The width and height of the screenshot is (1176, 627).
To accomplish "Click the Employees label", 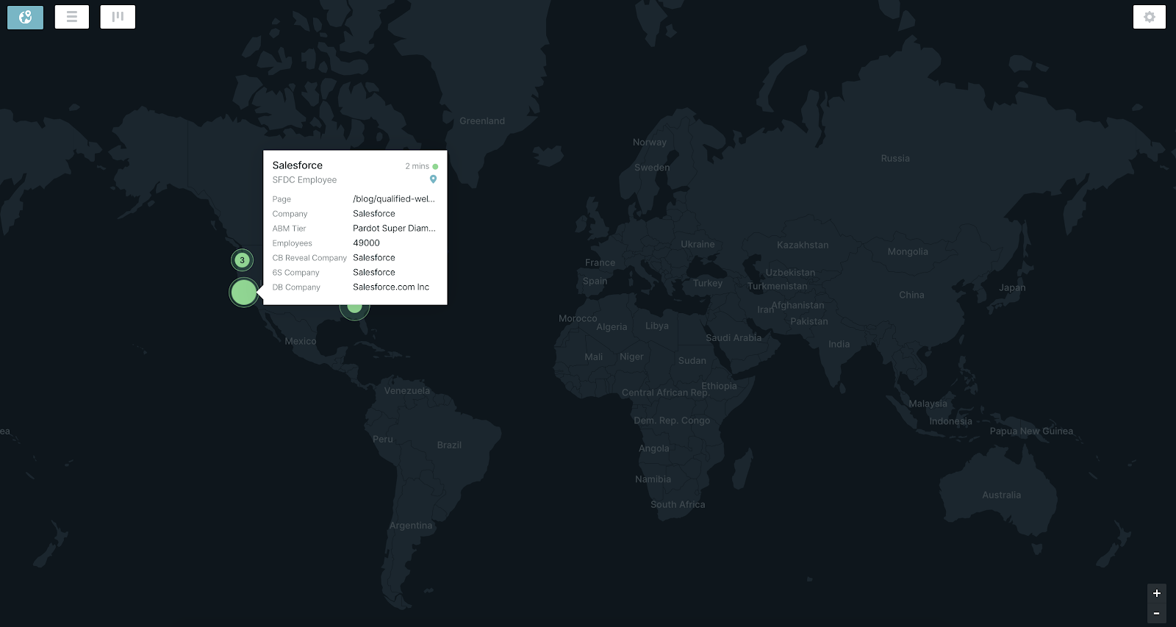I will coord(292,243).
